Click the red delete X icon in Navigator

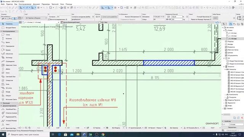pos(242,118)
